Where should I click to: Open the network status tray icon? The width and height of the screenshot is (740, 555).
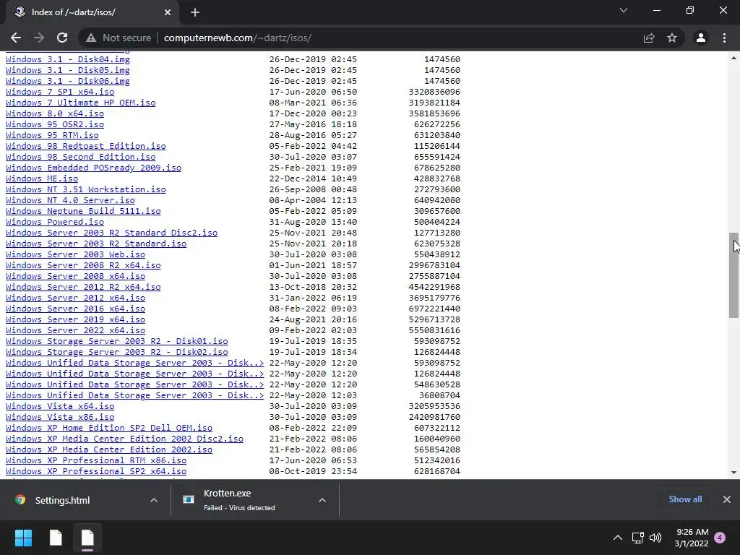click(x=637, y=538)
